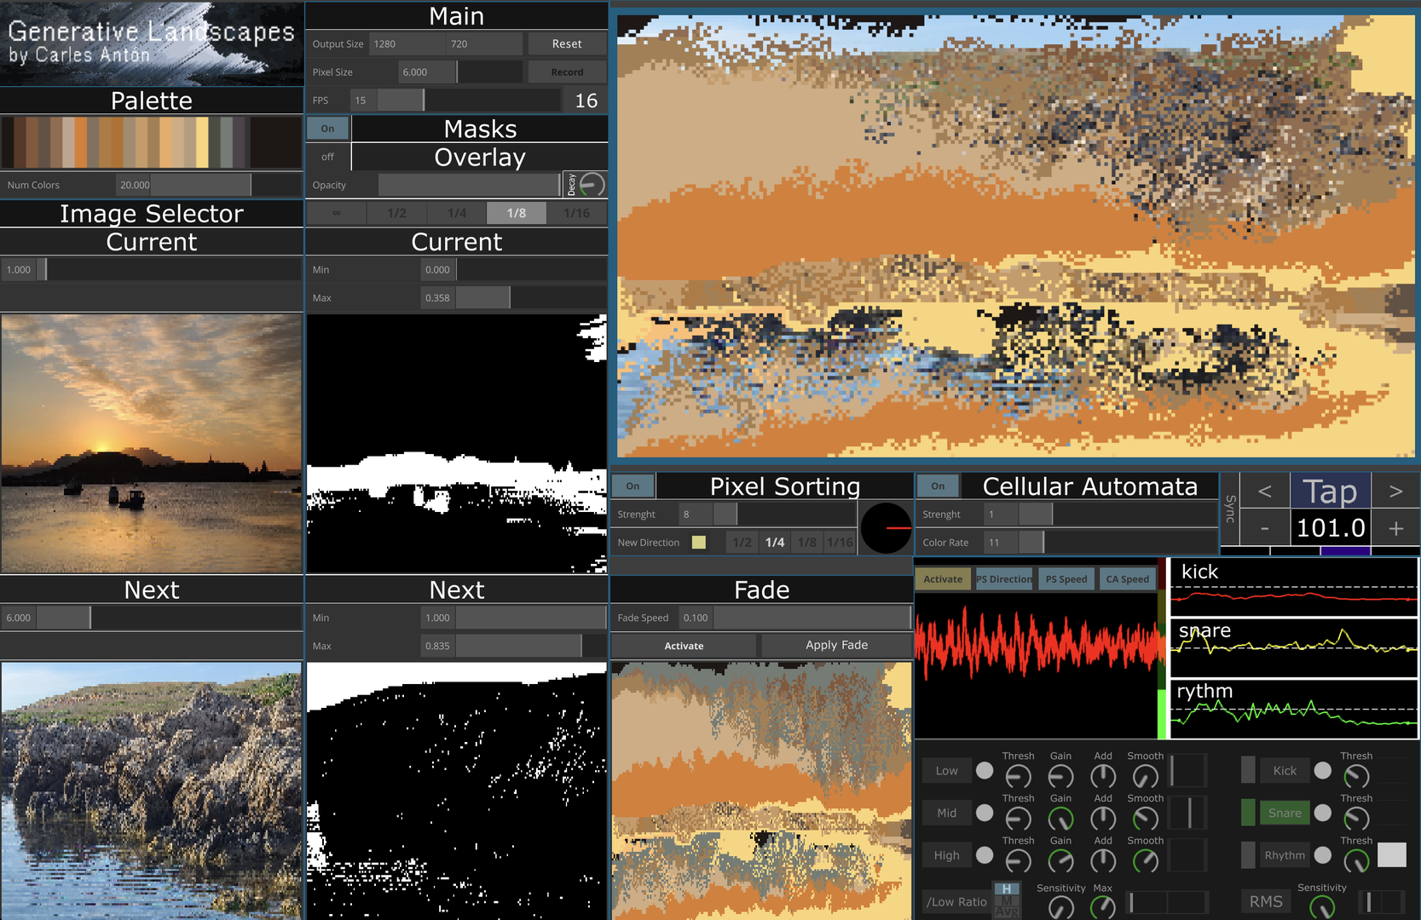Enable the Cellular Automata On toggle
Image resolution: width=1421 pixels, height=920 pixels.
coord(938,486)
